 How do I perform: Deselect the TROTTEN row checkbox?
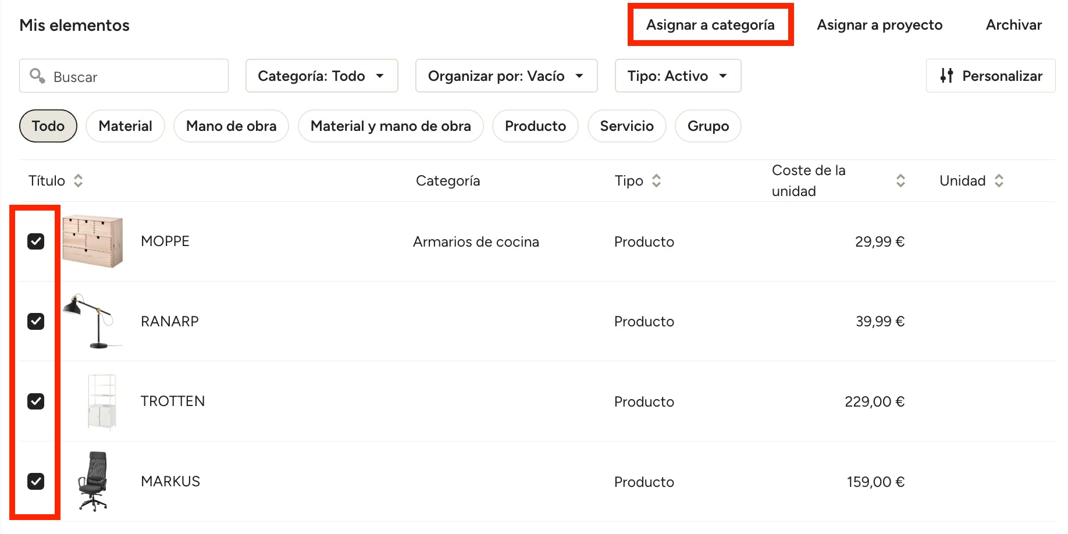pos(36,401)
